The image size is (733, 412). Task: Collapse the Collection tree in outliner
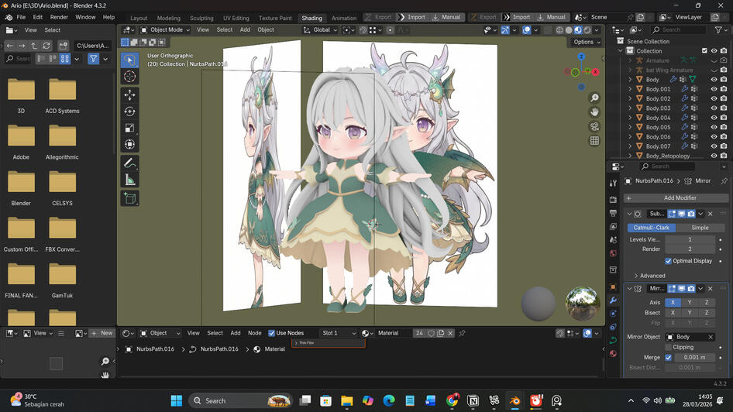click(621, 51)
